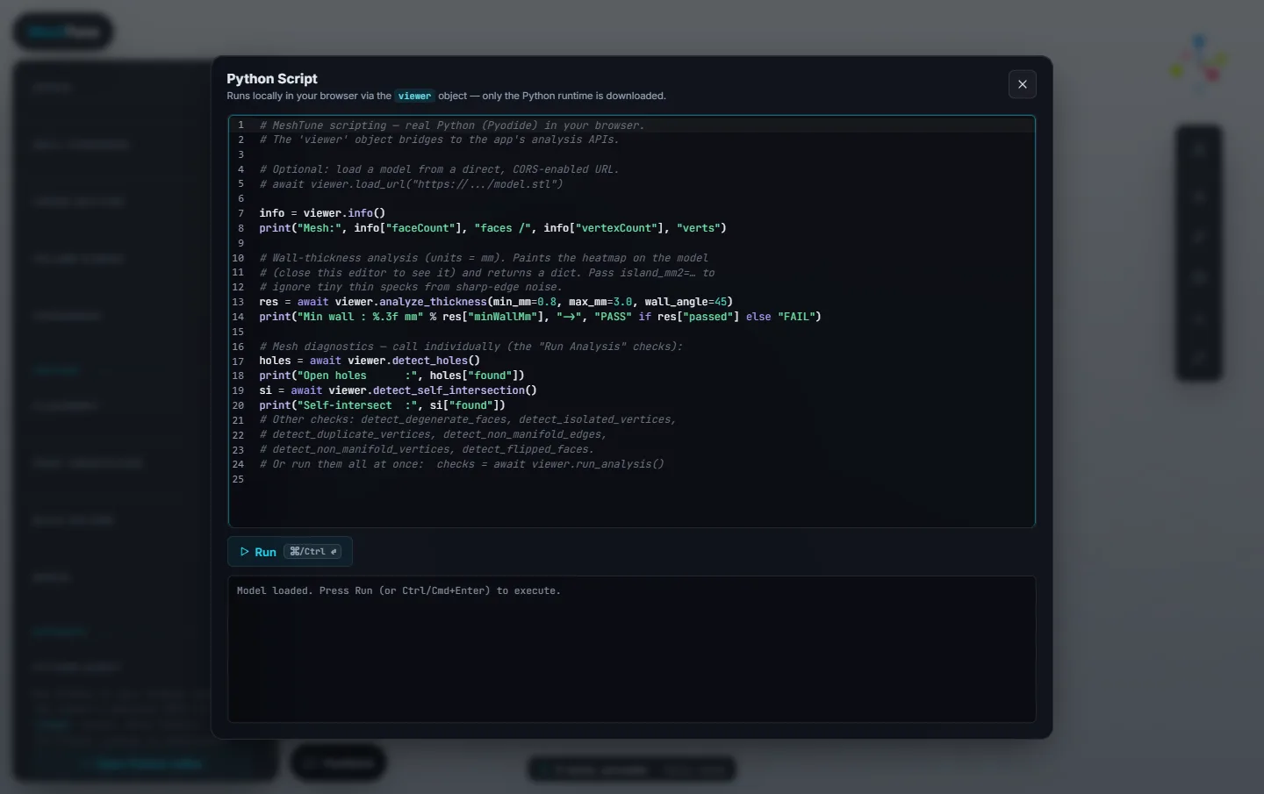
Task: Click the "# Optional: load a model" comment
Action: 439,169
